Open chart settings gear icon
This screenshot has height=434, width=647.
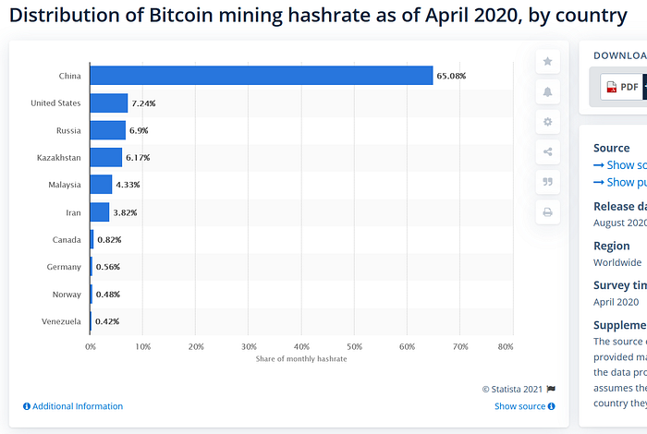(x=547, y=122)
